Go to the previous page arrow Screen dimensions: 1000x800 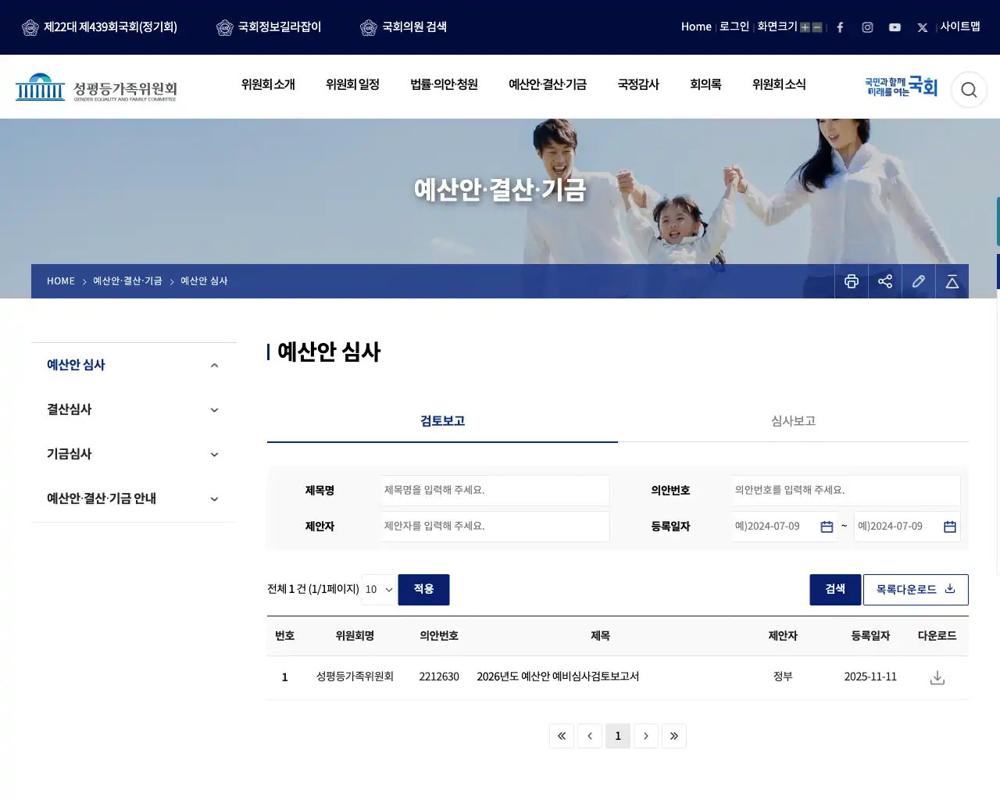[590, 736]
